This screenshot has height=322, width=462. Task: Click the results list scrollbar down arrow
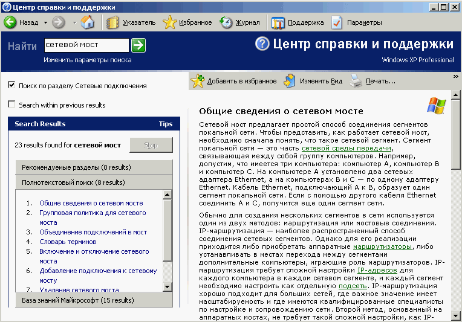[168, 286]
